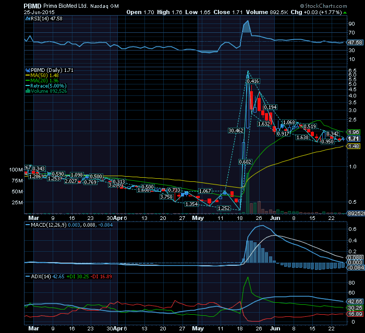This screenshot has width=365, height=333.
Task: Click the 1.71 last price axis tag
Action: tap(354, 139)
